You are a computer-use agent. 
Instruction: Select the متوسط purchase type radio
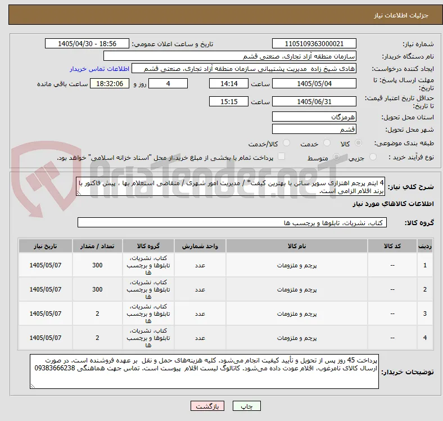(336, 156)
